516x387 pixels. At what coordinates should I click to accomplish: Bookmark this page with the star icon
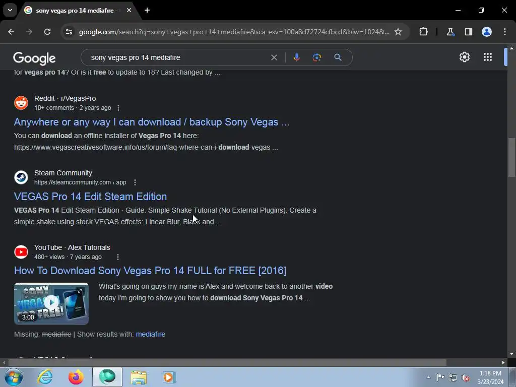(x=398, y=32)
